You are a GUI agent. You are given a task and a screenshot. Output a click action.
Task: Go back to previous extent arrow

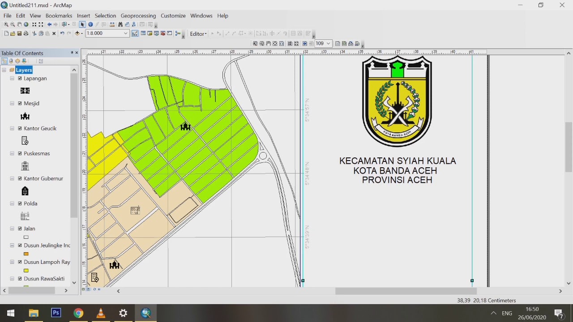(49, 25)
